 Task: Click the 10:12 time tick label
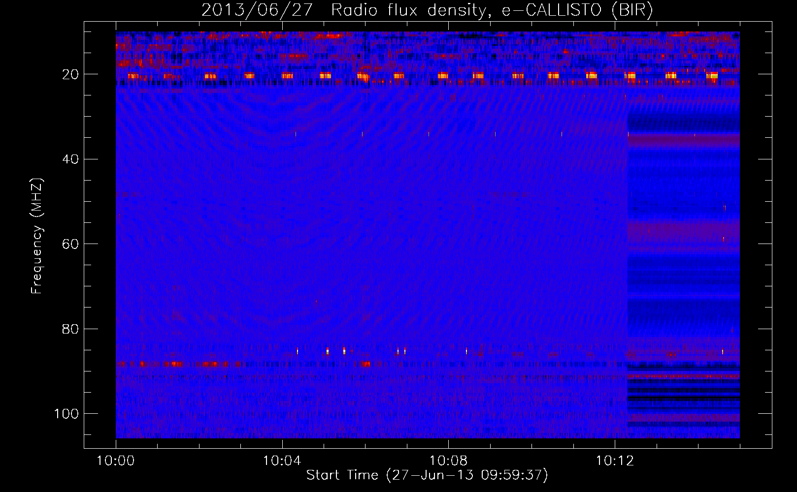point(615,461)
